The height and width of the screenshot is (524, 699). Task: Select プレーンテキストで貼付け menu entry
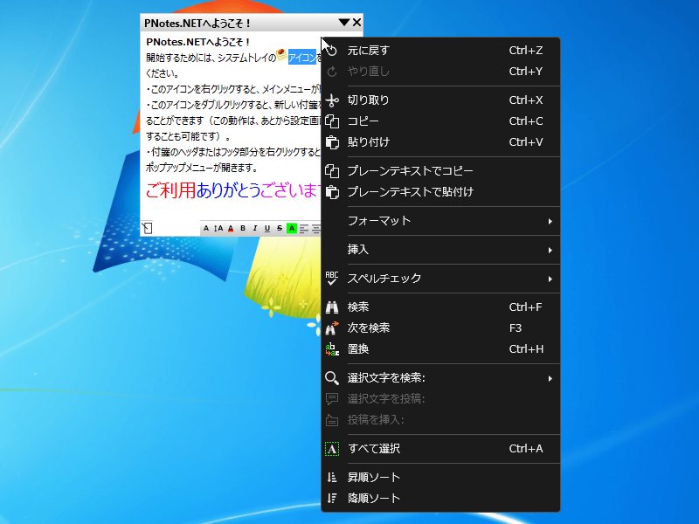coord(440,192)
